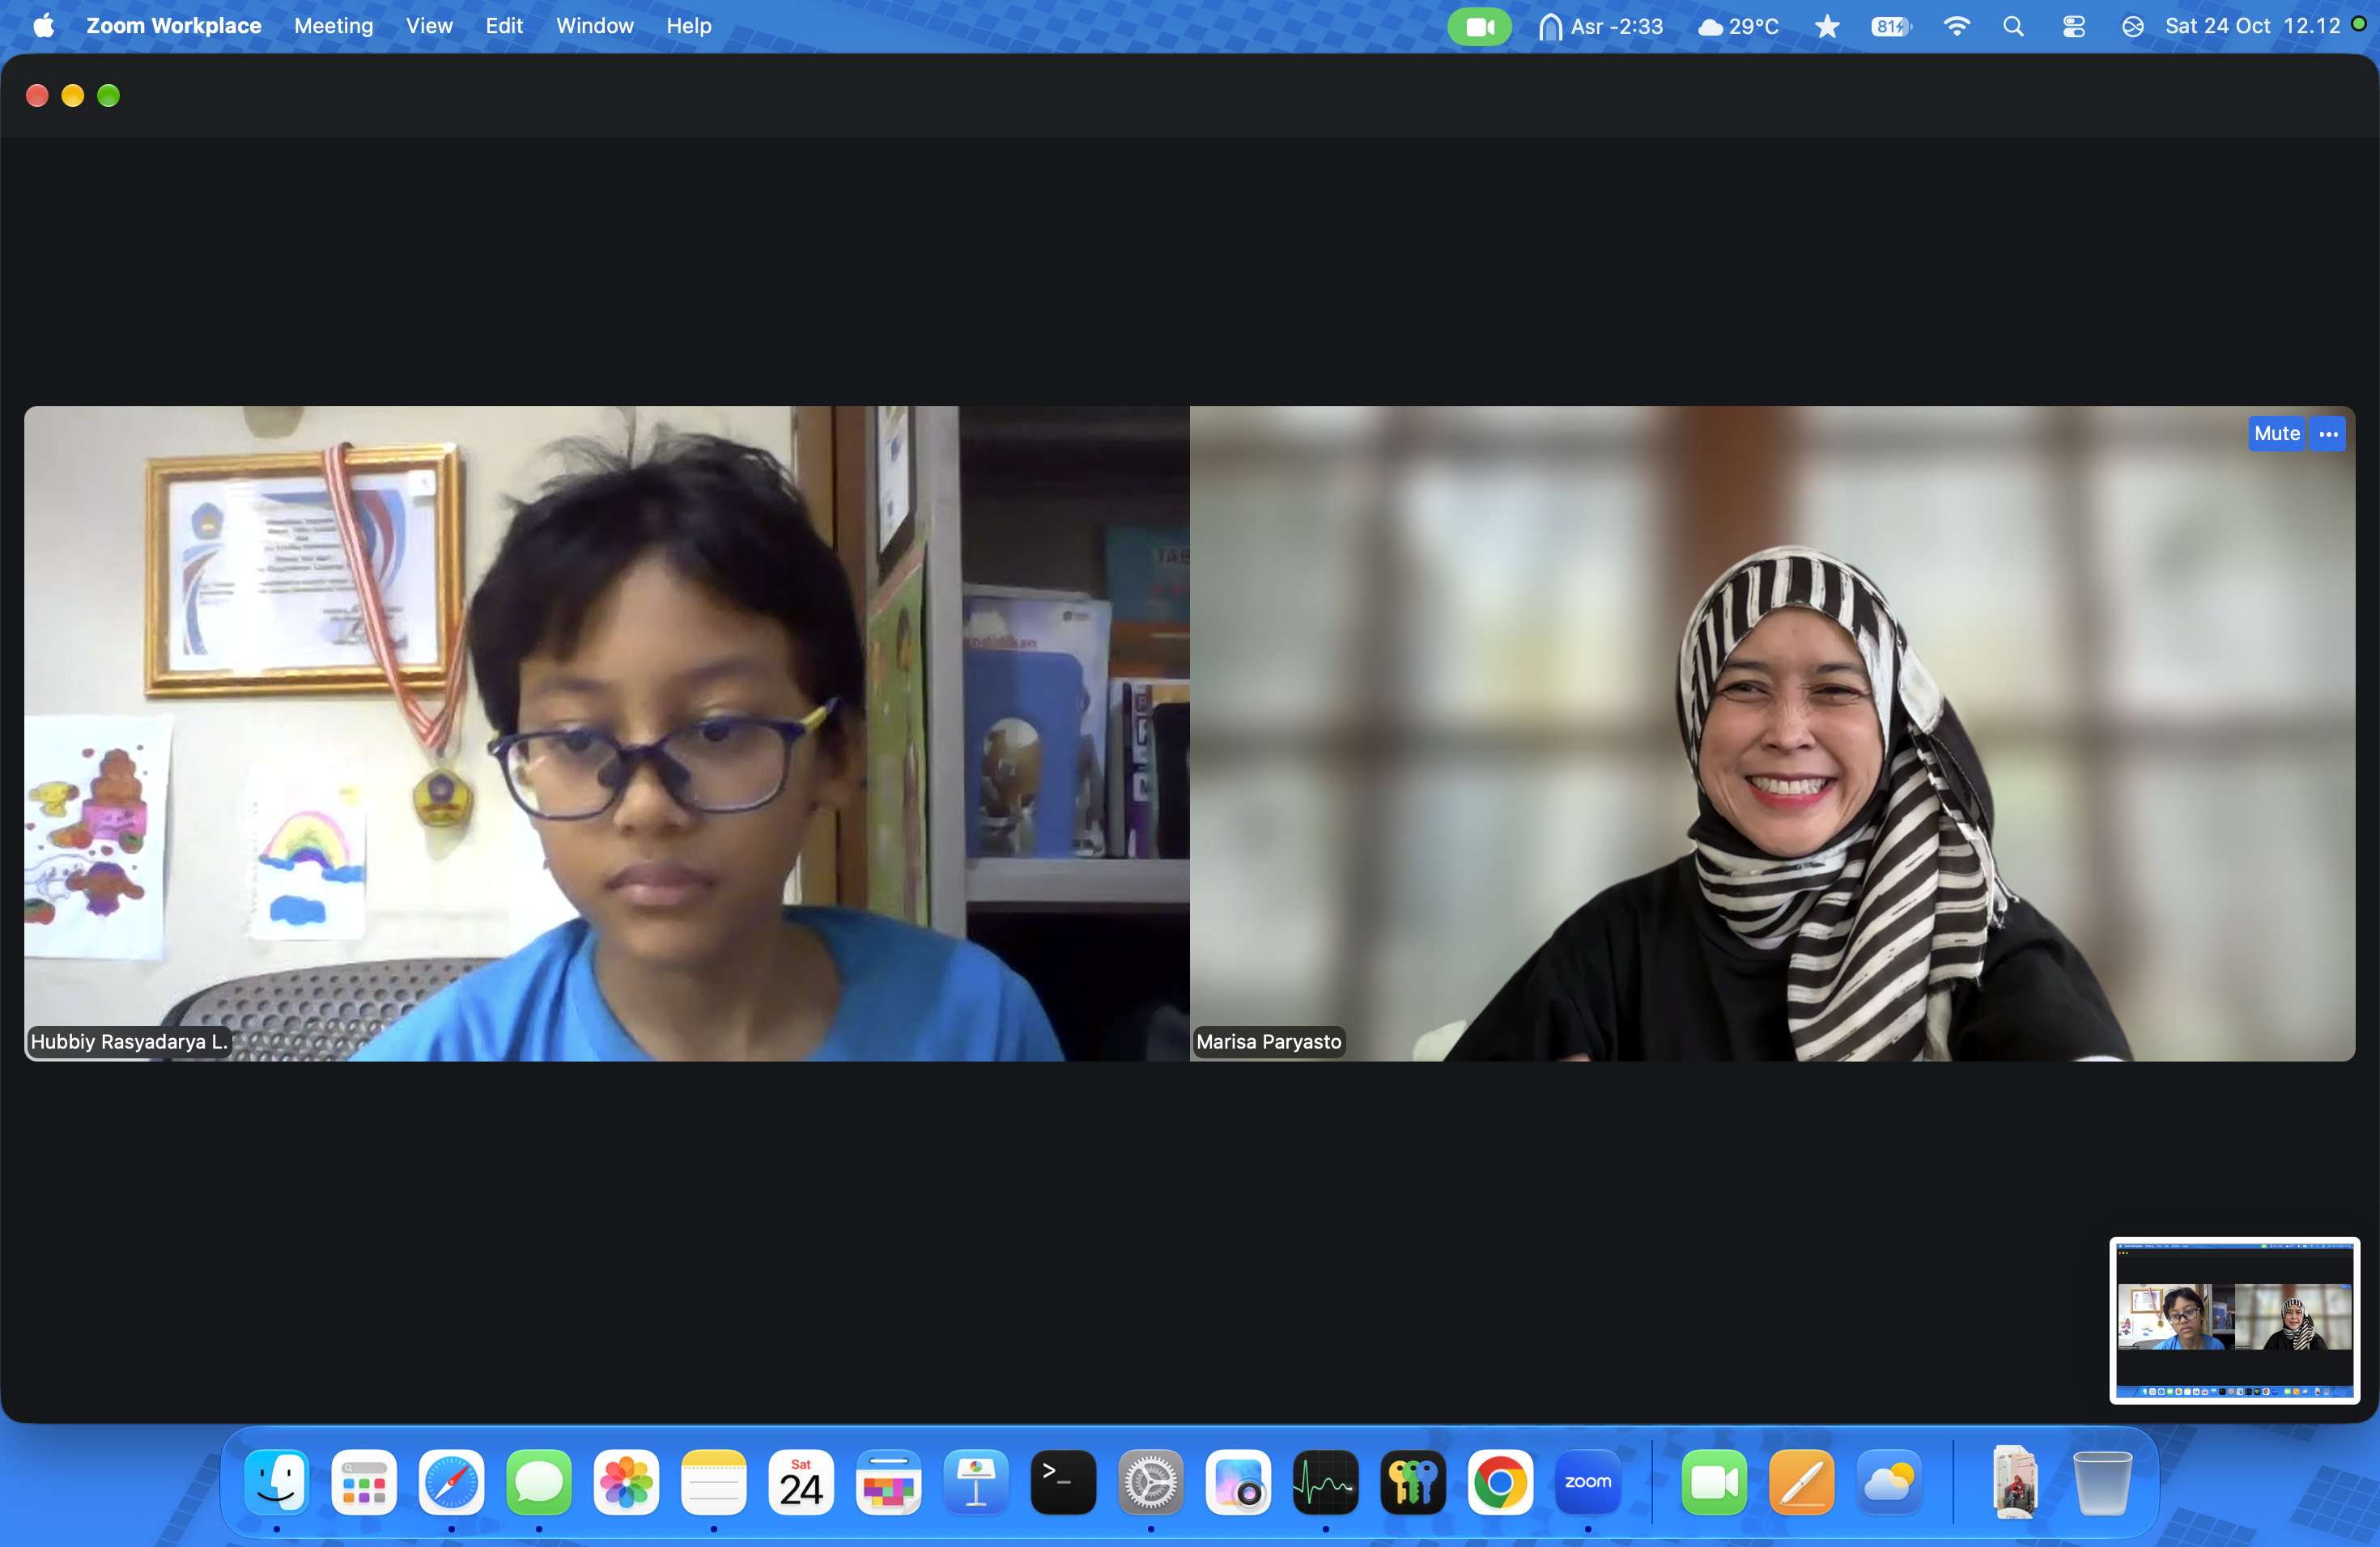This screenshot has width=2380, height=1547.
Task: Open Photos from the Dock
Action: click(x=626, y=1482)
